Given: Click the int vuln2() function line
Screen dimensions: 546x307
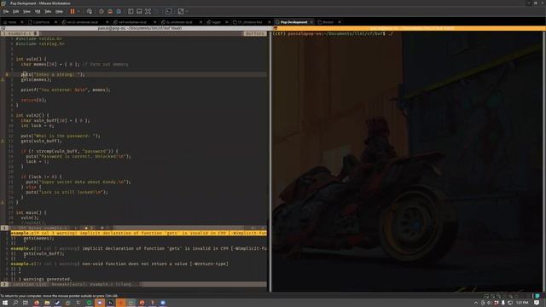Looking at the screenshot, I should [x=32, y=115].
